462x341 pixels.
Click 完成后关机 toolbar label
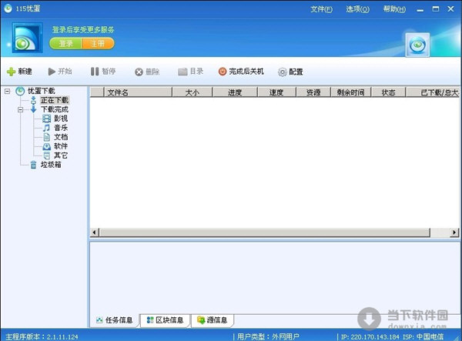[246, 72]
